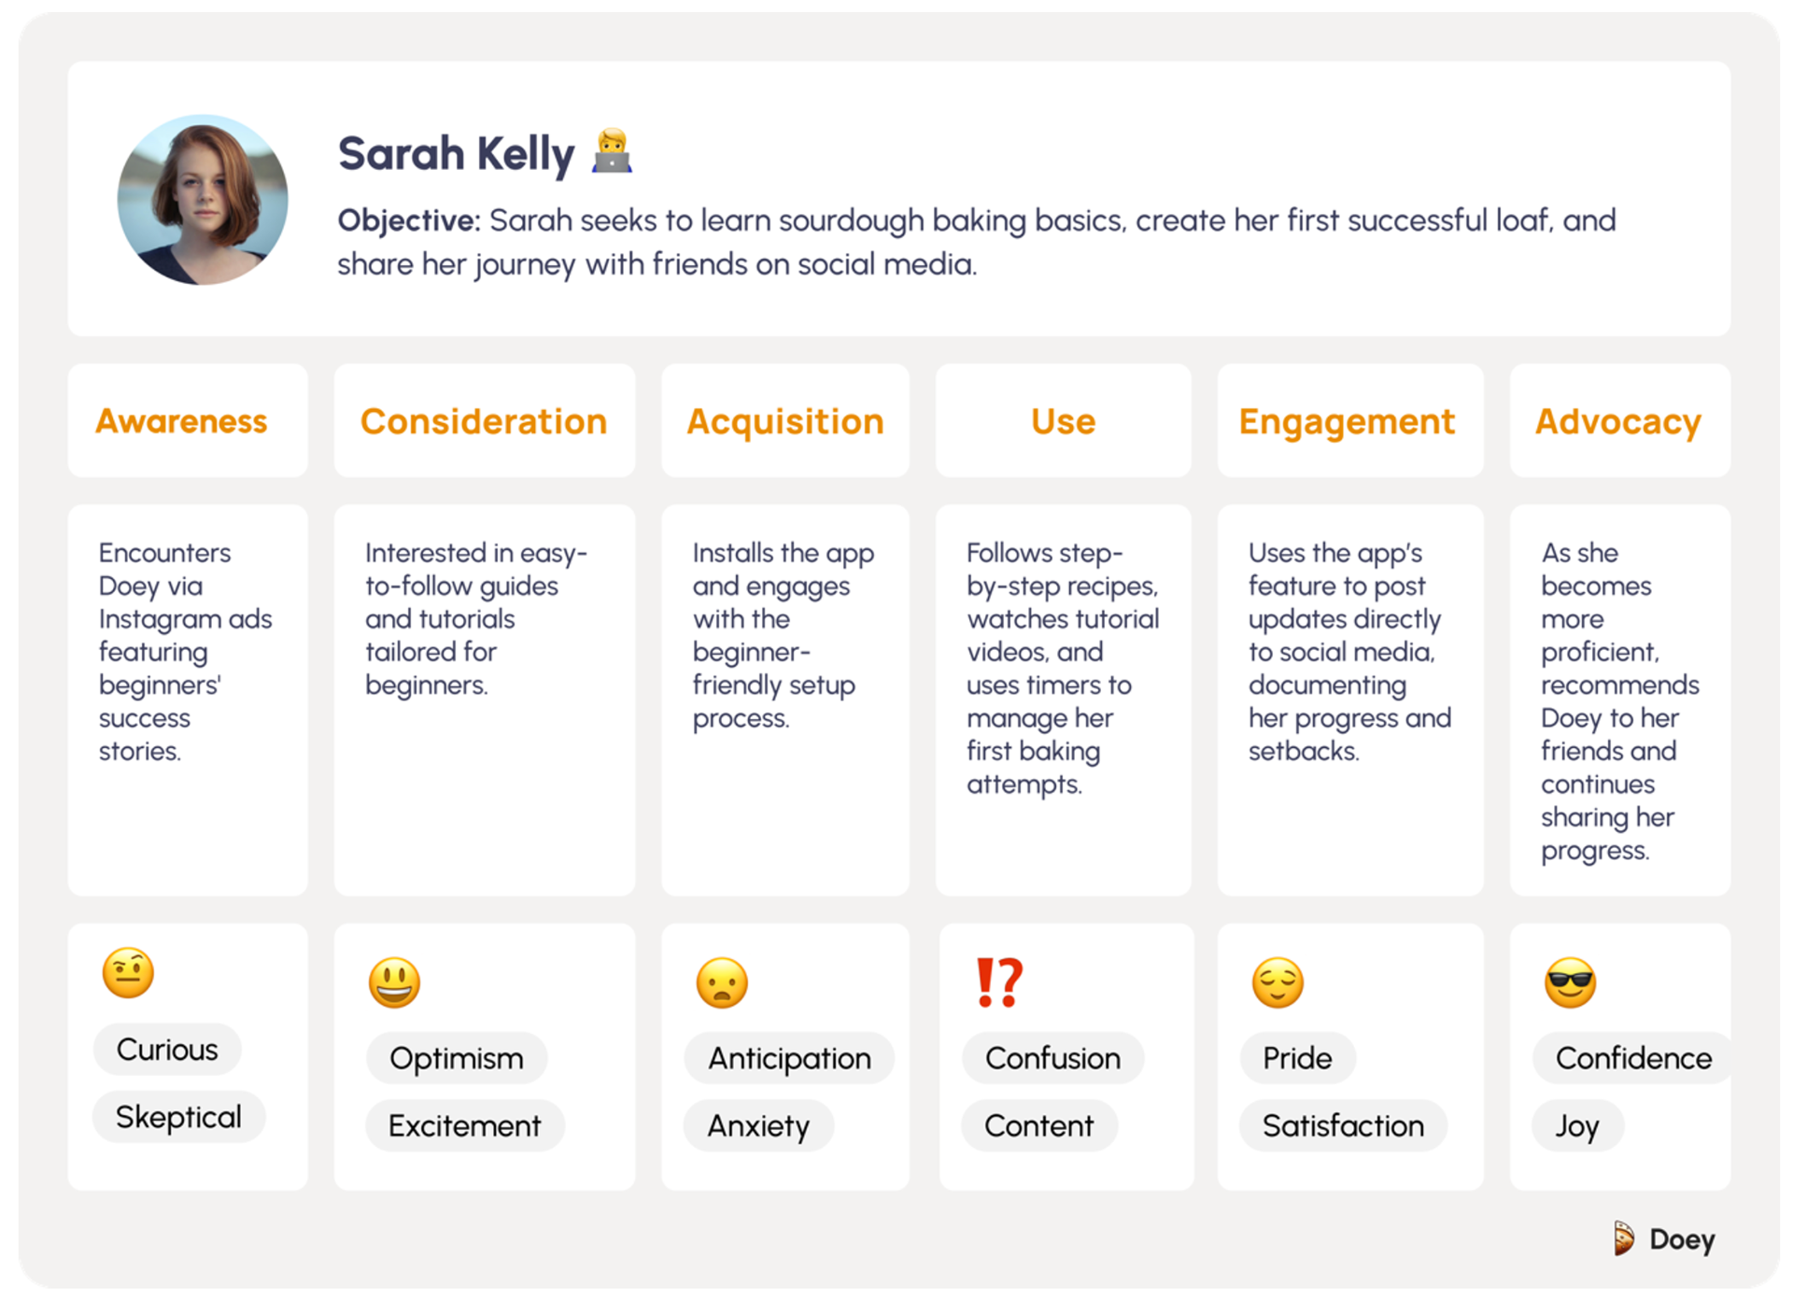Image resolution: width=1793 pixels, height=1299 pixels.
Task: Select the Consideration stage header
Action: pos(485,421)
